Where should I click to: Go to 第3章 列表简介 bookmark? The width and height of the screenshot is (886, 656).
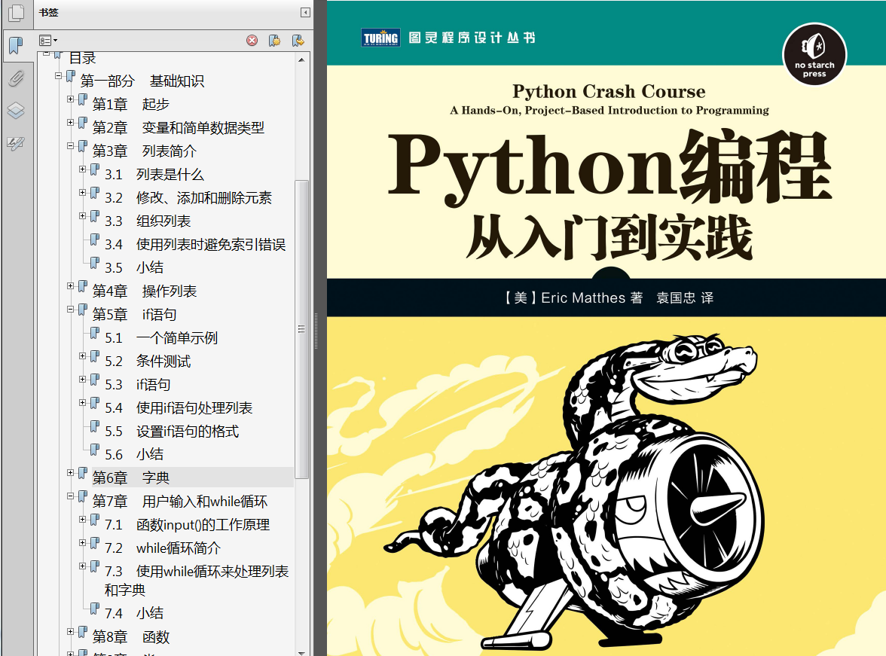[x=144, y=151]
